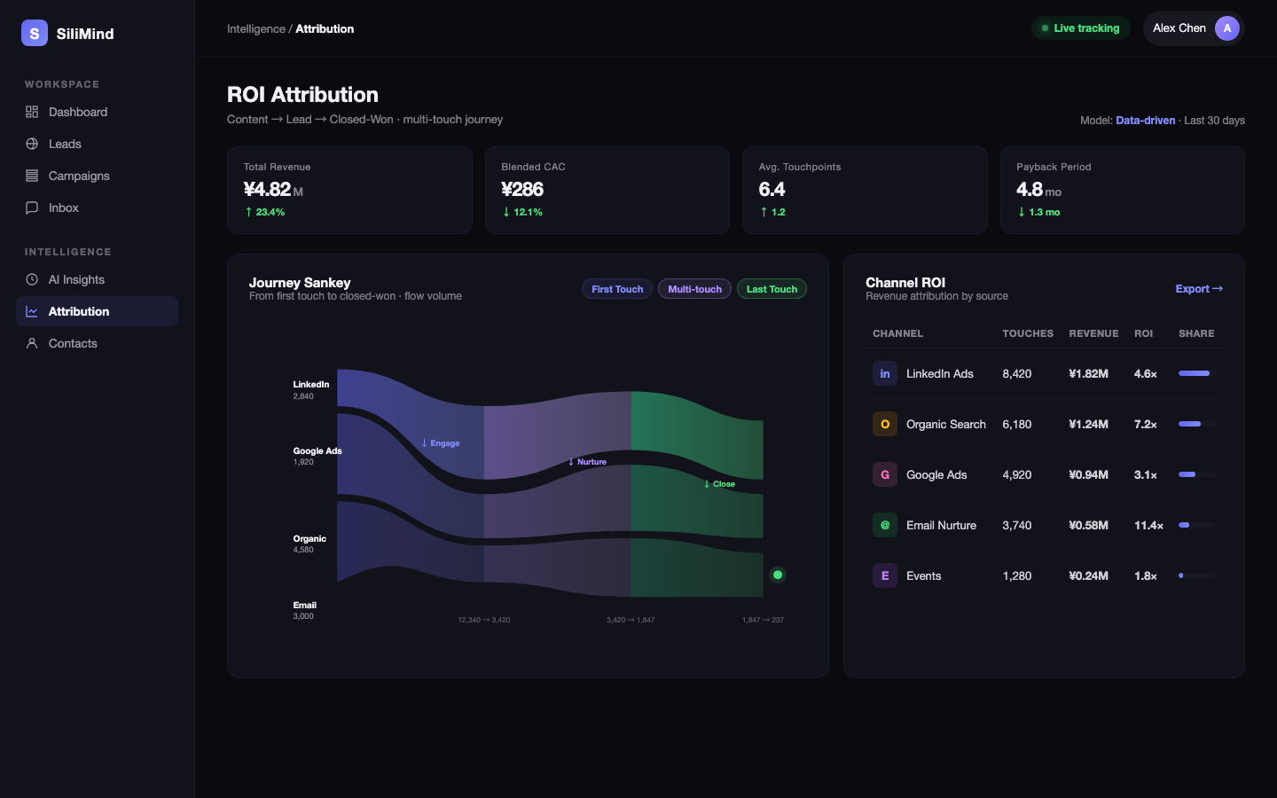Click the LinkedIn Ads share bar
Image resolution: width=1277 pixels, height=798 pixels.
click(1196, 373)
